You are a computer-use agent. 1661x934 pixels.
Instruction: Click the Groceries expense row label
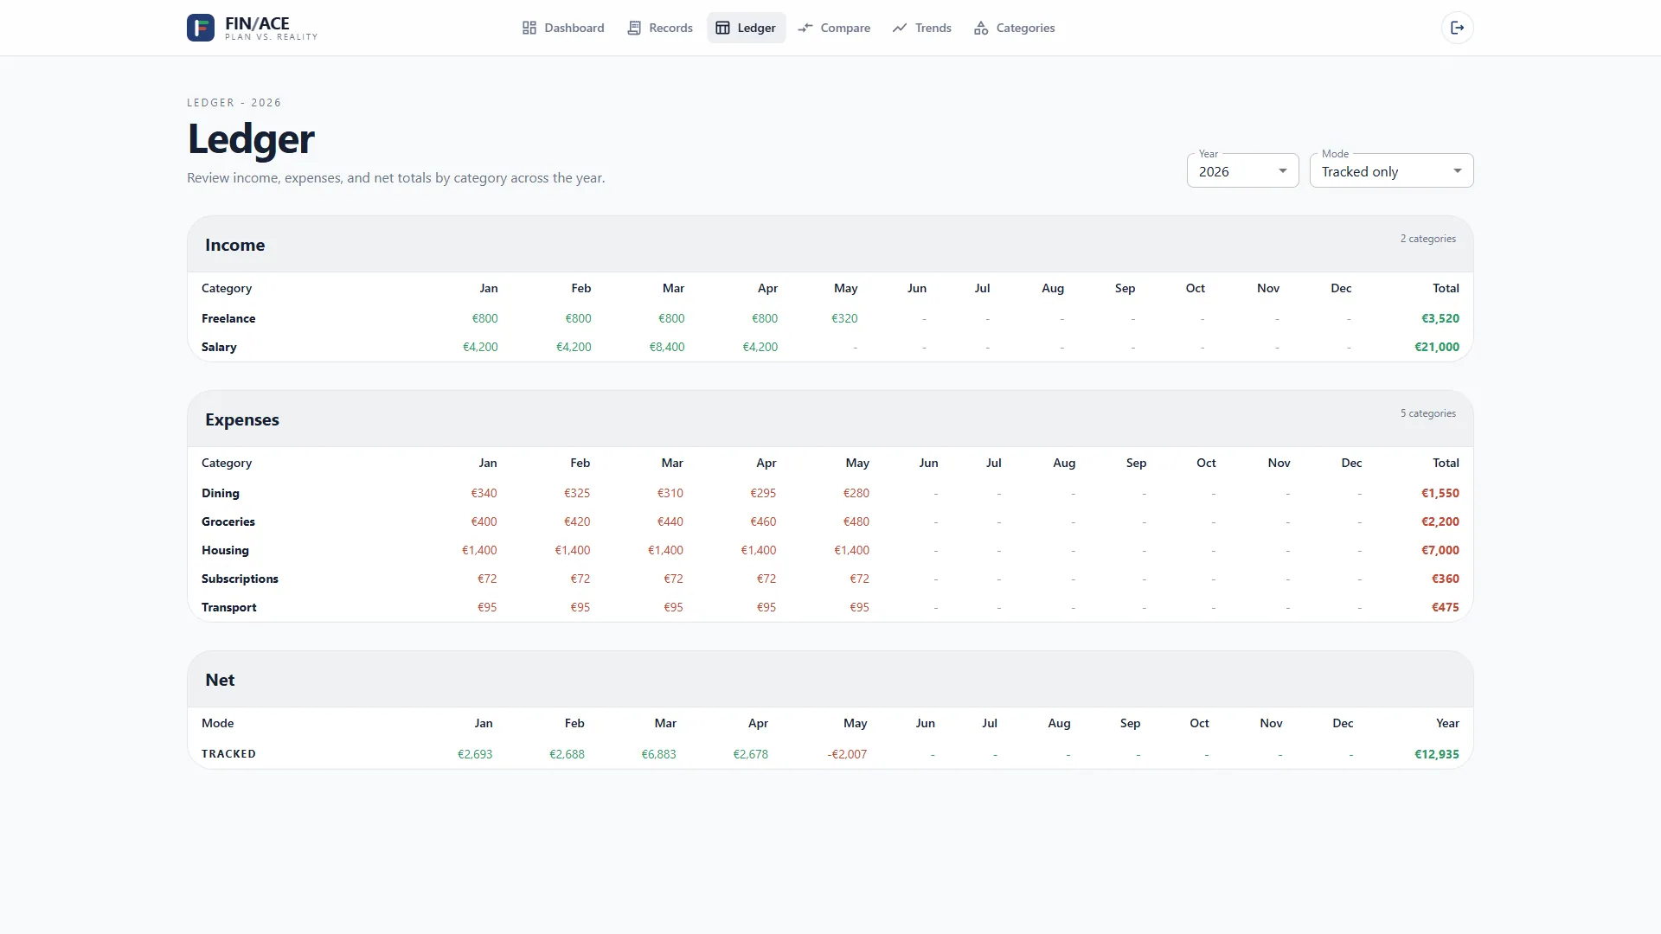point(228,521)
